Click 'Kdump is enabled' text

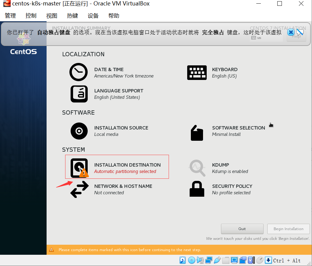point(230,171)
